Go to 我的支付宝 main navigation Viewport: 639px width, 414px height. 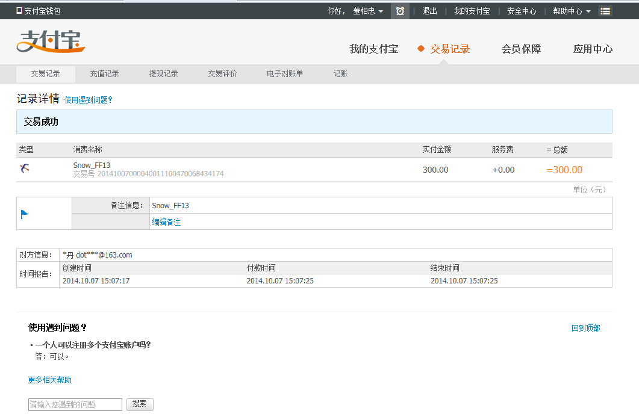373,49
